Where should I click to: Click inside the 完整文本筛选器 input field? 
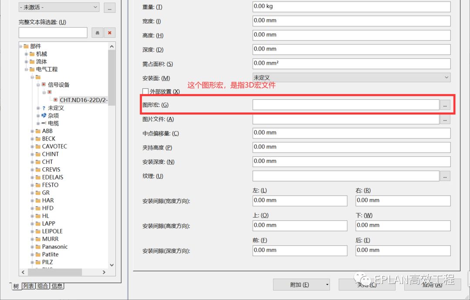[x=52, y=33]
